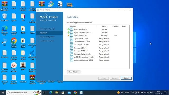
Task: Click the Back button
Action: pos(104,78)
